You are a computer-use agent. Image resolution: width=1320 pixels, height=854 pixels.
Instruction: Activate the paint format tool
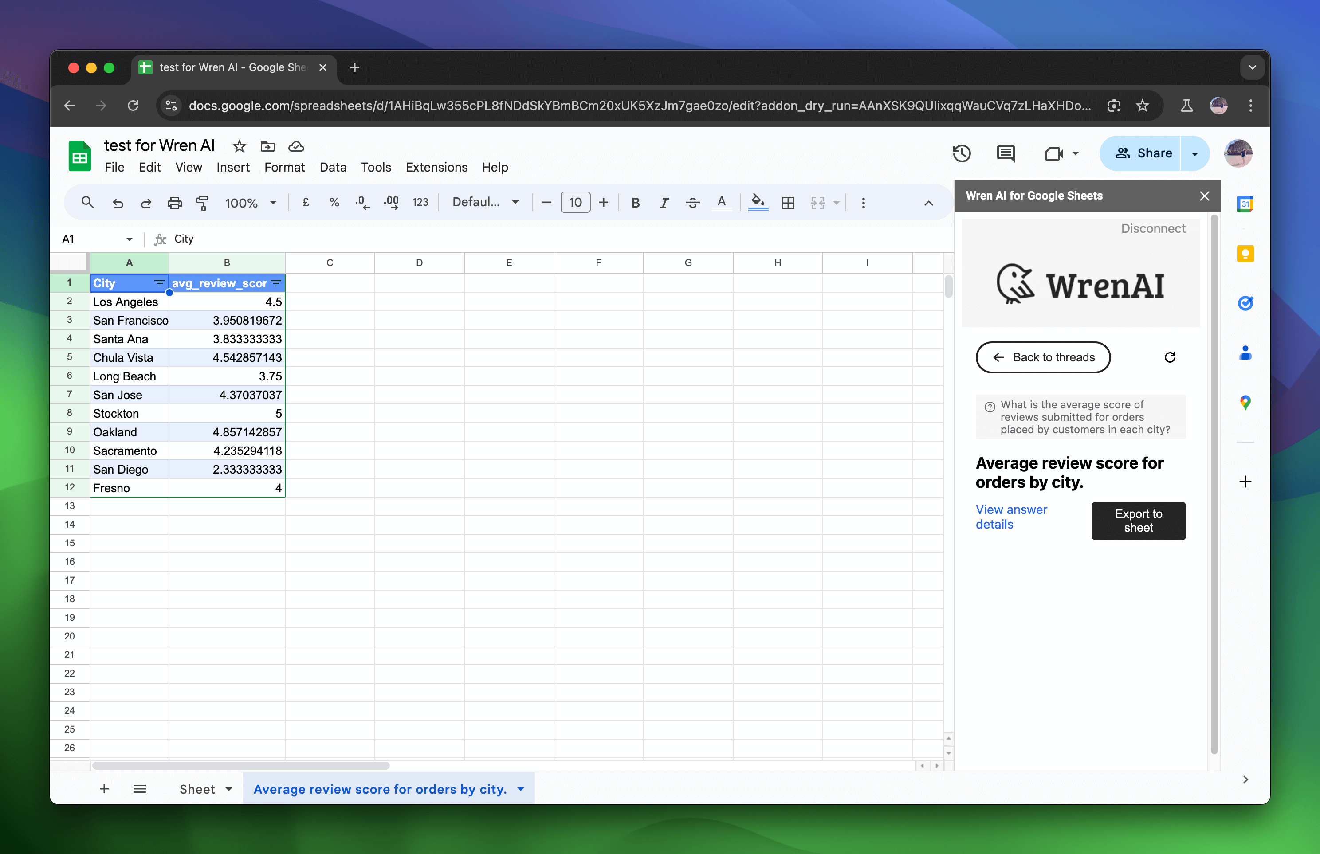202,203
